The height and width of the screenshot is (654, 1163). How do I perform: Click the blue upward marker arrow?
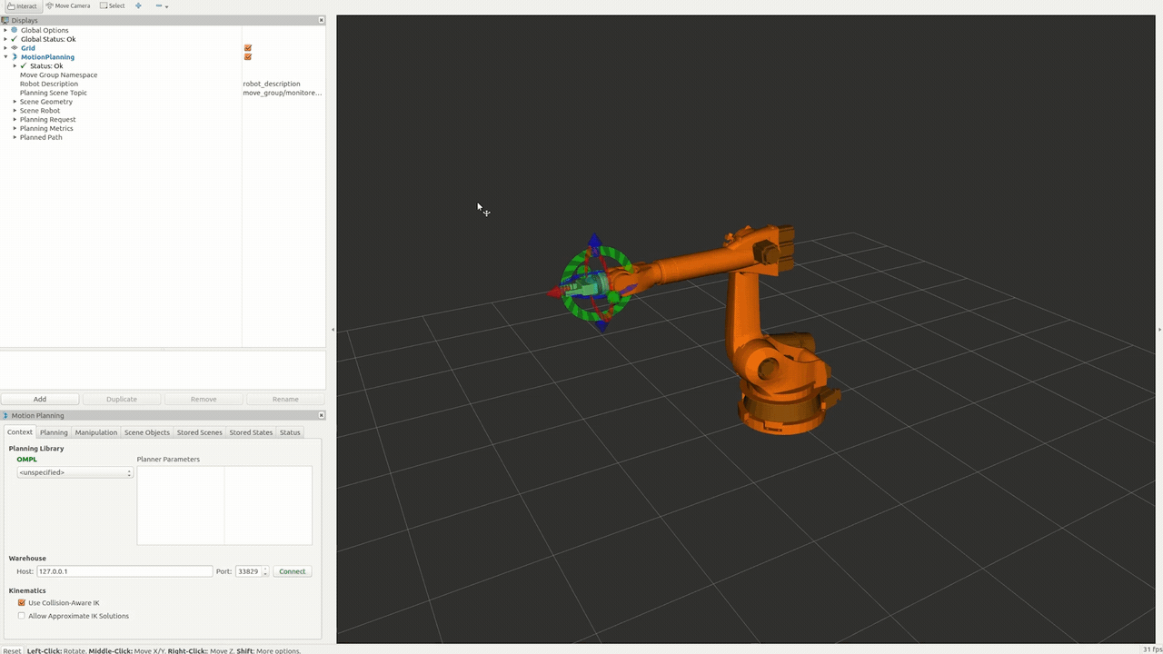594,242
